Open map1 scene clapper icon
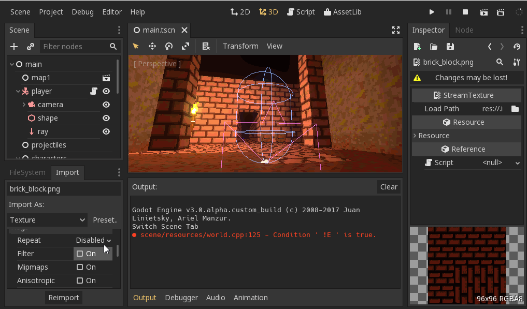The width and height of the screenshot is (527, 309). [106, 78]
